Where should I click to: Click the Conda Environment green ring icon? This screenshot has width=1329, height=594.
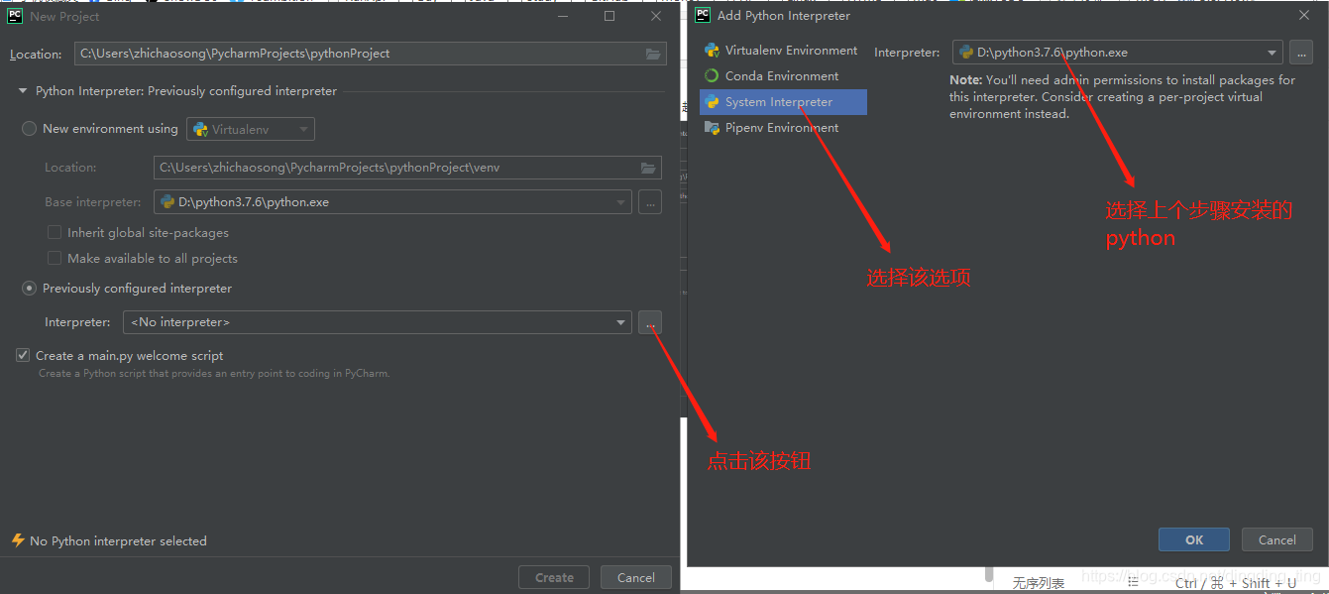tap(712, 75)
